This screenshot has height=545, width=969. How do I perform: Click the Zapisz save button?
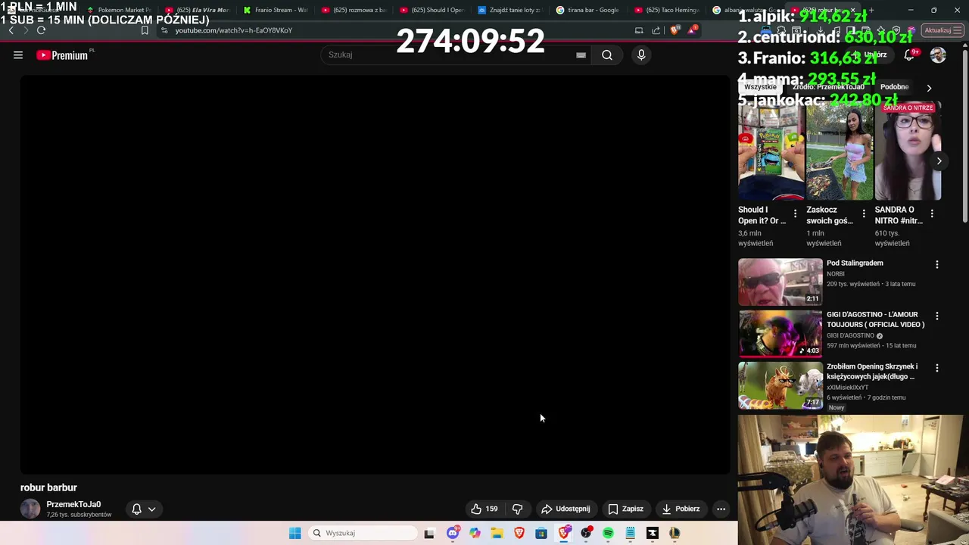[626, 509]
